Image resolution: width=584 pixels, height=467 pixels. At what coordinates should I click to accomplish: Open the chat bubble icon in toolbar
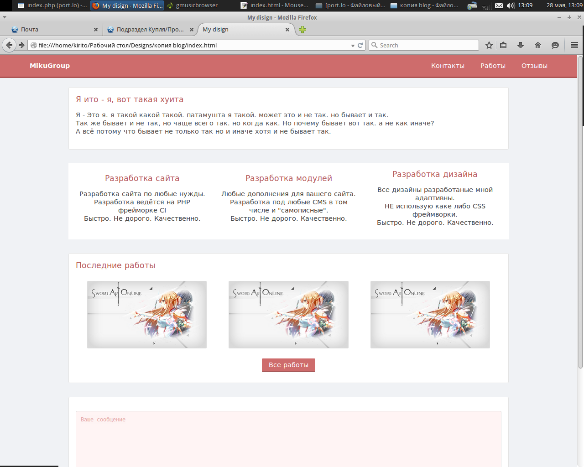pos(555,45)
